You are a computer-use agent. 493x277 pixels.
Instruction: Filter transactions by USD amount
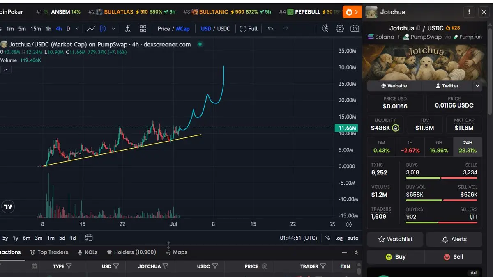point(116,266)
